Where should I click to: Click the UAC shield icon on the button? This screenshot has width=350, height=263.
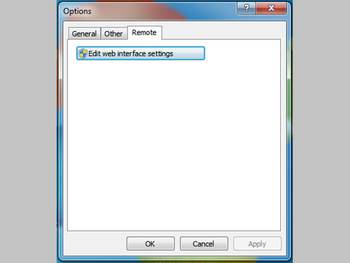click(83, 53)
